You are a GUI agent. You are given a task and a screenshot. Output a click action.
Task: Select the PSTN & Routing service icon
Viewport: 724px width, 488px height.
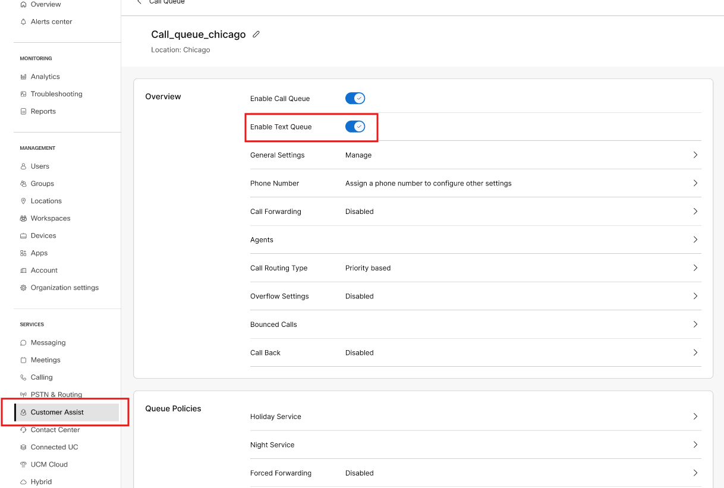[x=23, y=394]
